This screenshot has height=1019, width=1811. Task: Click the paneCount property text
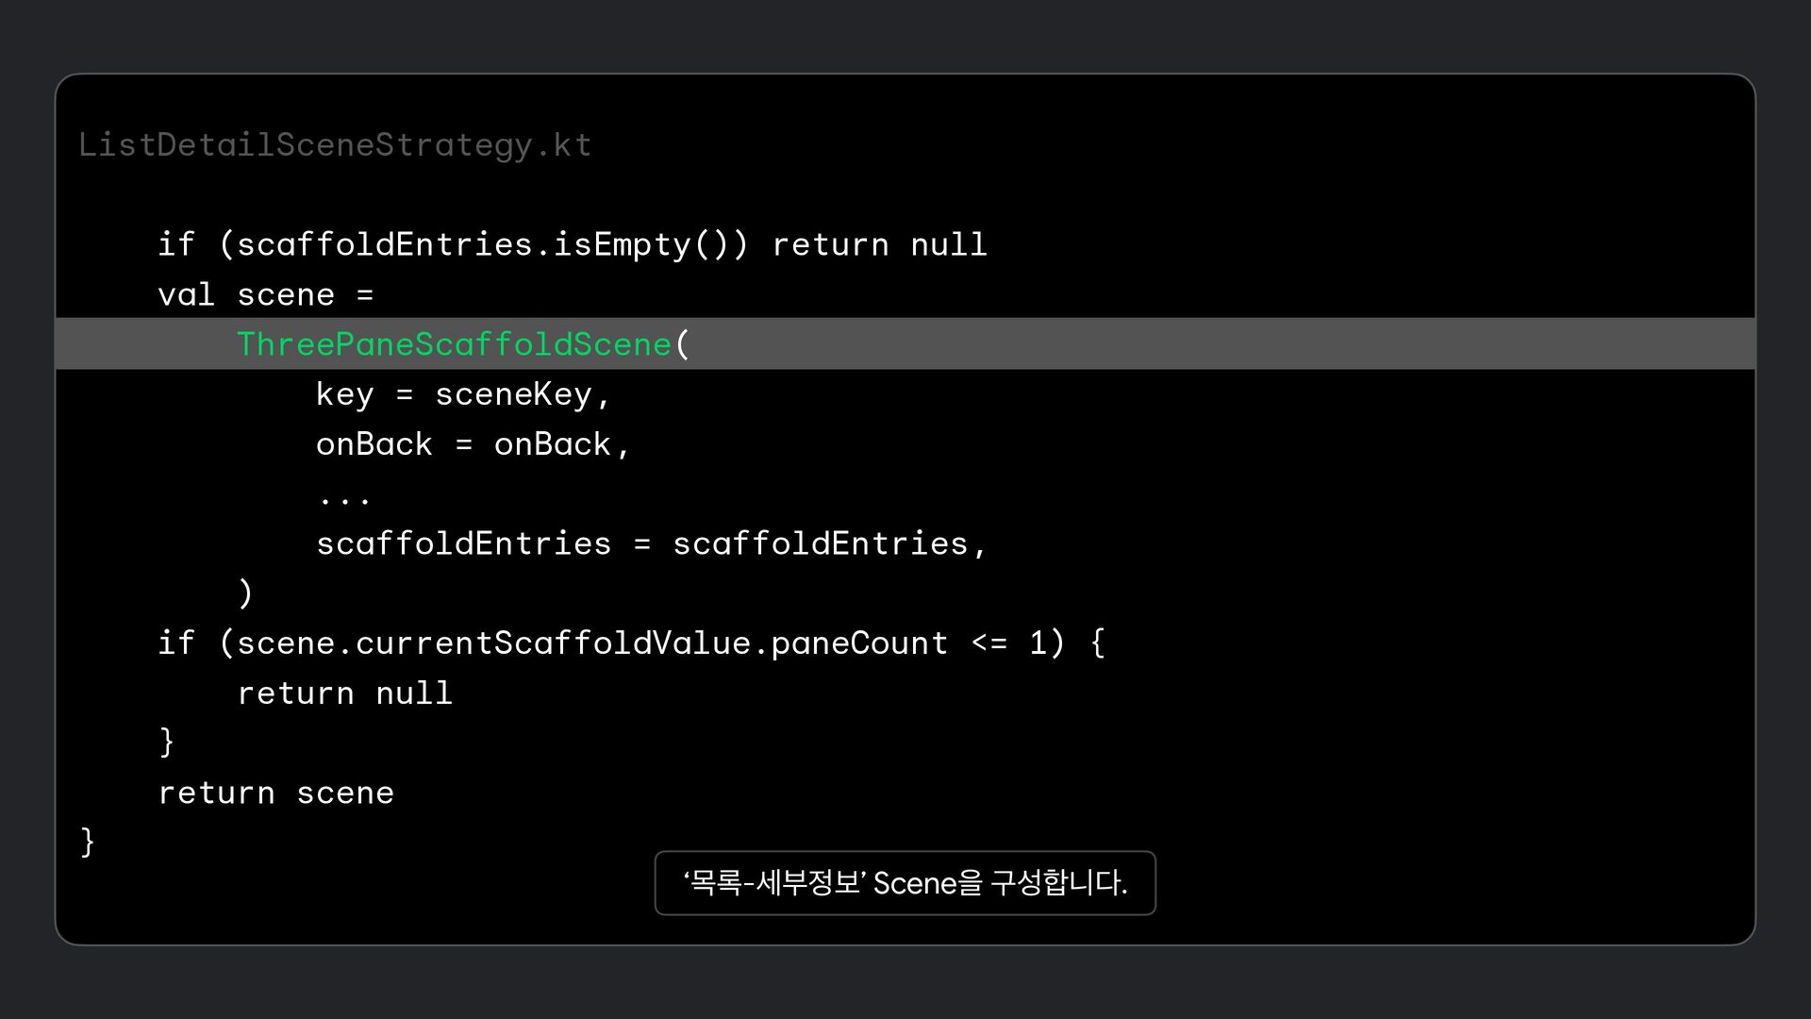[858, 643]
